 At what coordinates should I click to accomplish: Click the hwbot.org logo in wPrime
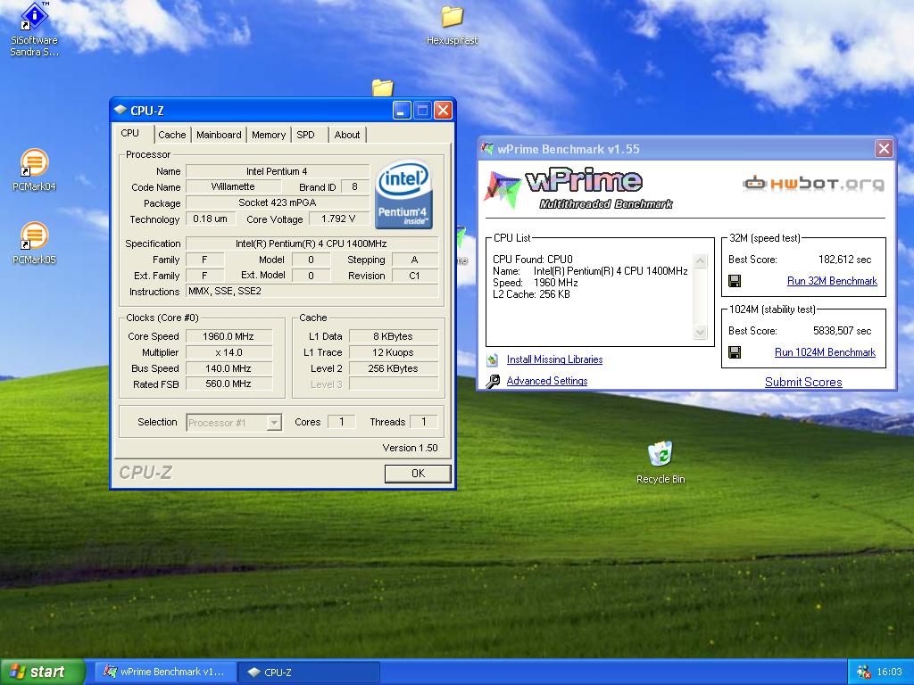813,184
